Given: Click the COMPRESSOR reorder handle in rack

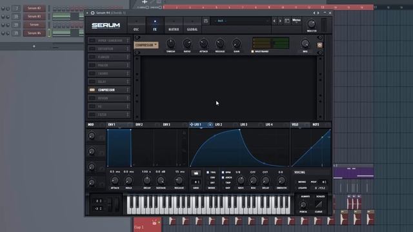Looking at the screenshot, I should [x=128, y=90].
